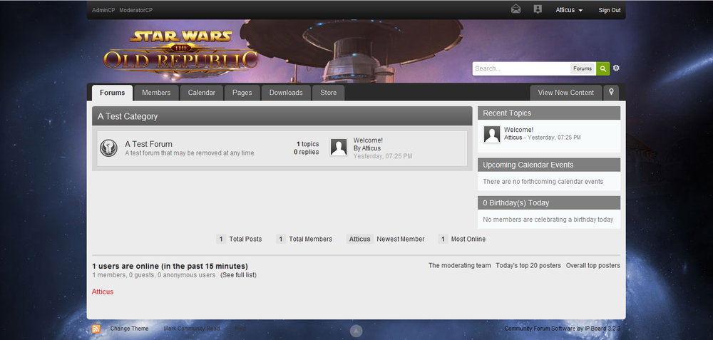The width and height of the screenshot is (713, 340).
Task: Click 'No members are celebrating a birthday today'
Action: 548,220
